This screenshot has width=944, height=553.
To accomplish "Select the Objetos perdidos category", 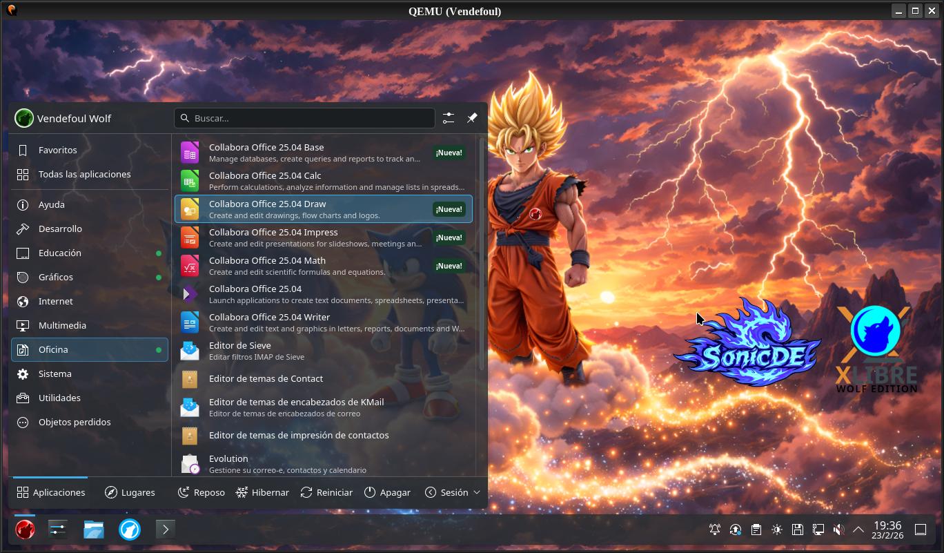I will (90, 422).
